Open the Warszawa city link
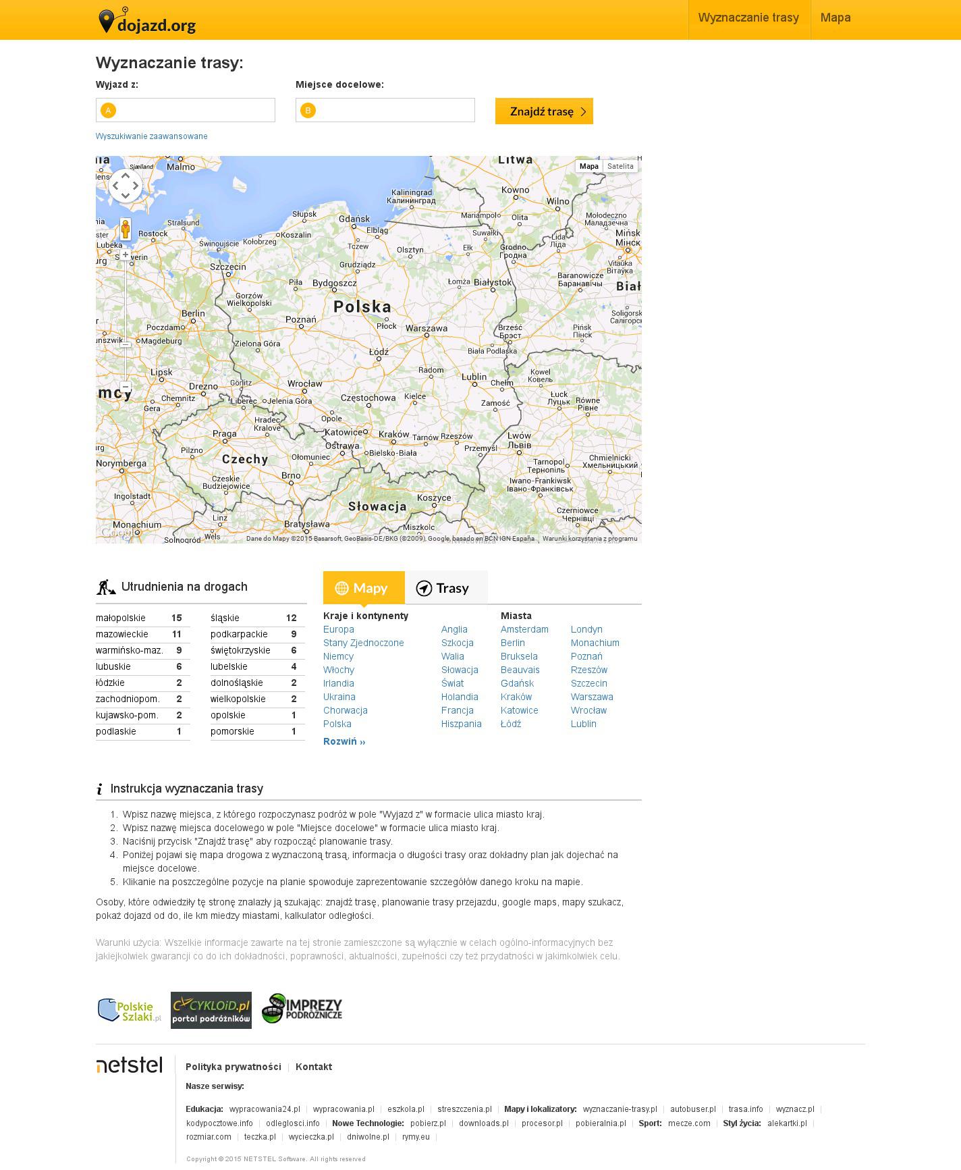The height and width of the screenshot is (1170, 961). (591, 697)
